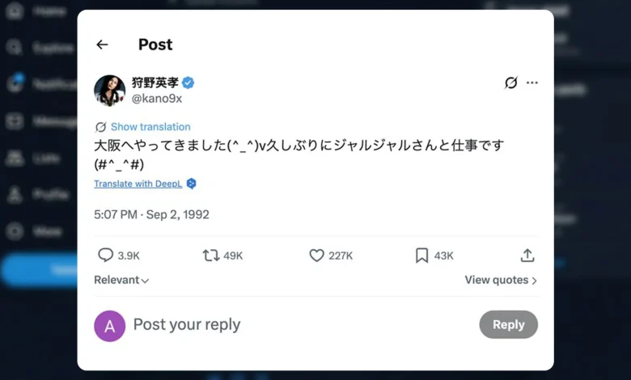Click the Show translation link
This screenshot has width=631, height=380.
[x=150, y=127]
